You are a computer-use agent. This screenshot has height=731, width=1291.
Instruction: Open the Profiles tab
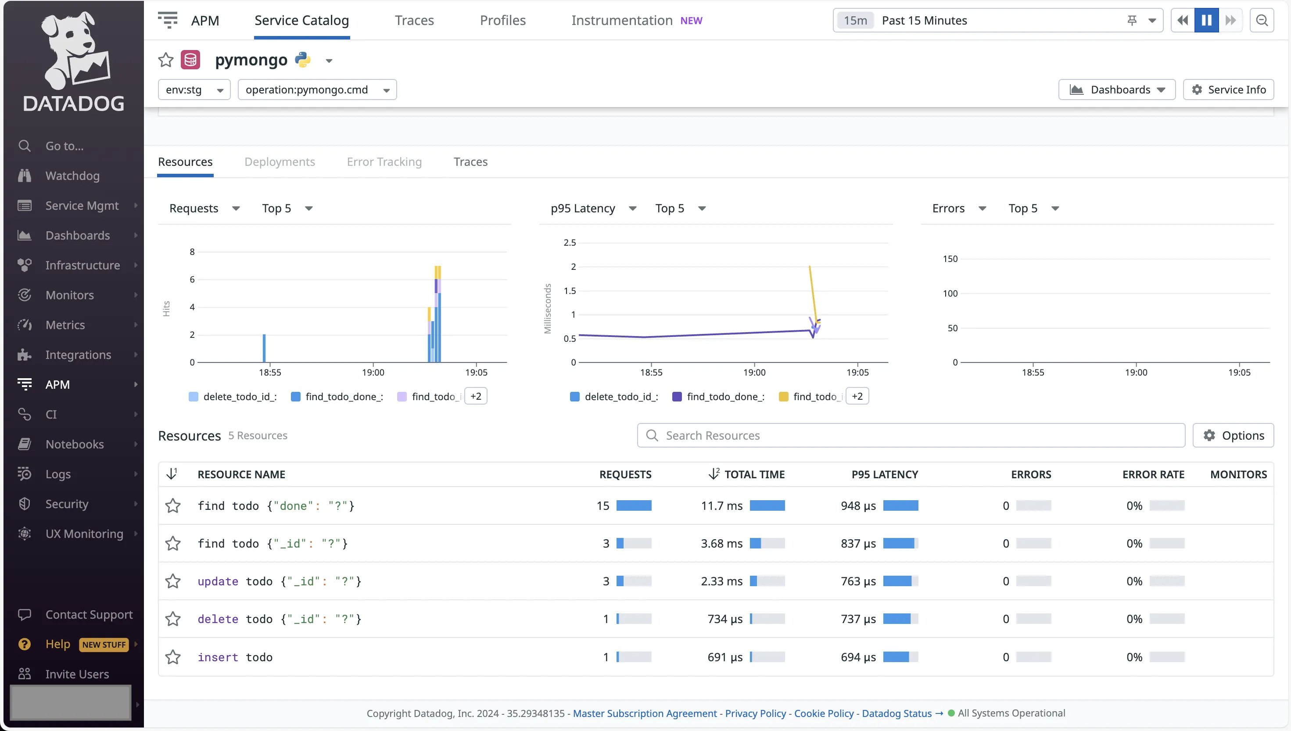(x=502, y=20)
